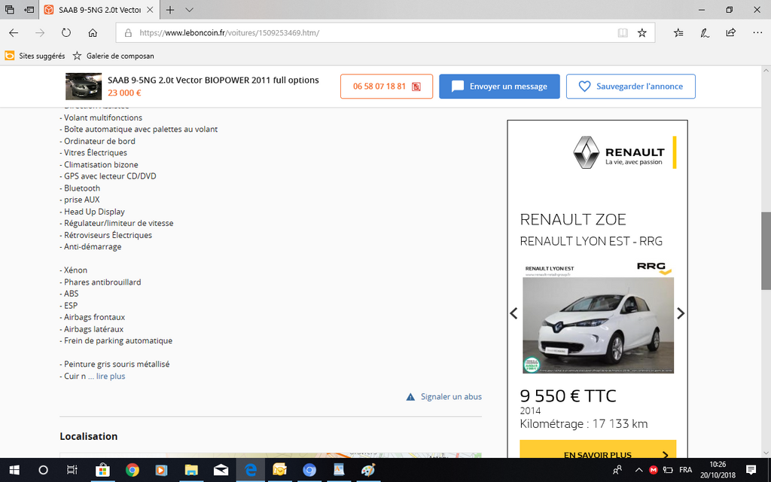Launch Google Chrome from taskbar
Screen dimensions: 771x482
tap(132, 470)
